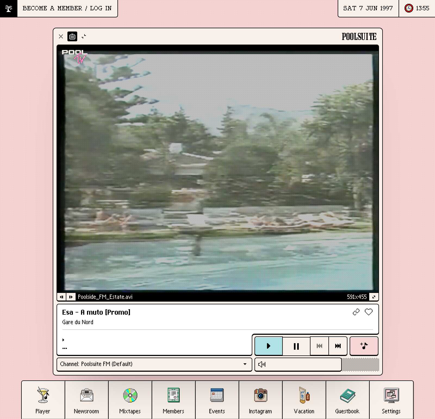Open the Events calendar app
The height and width of the screenshot is (419, 435).
[x=217, y=400]
